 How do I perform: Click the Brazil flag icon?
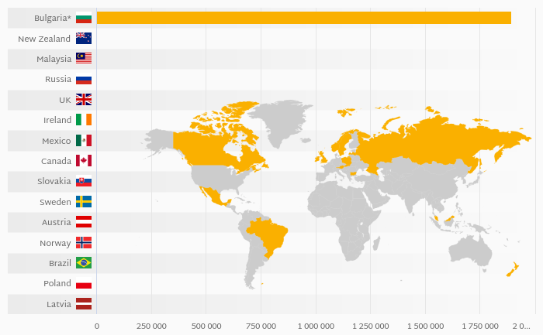coord(84,263)
